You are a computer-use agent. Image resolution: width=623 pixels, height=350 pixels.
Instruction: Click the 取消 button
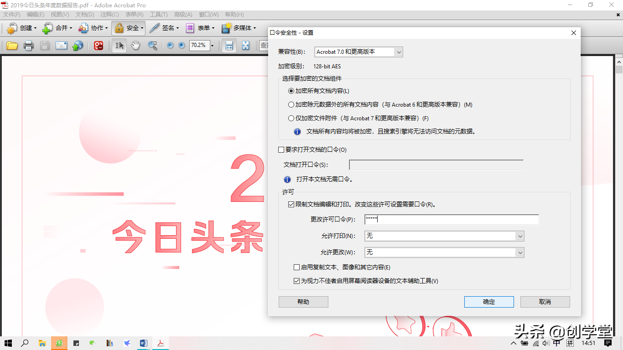[x=545, y=302]
